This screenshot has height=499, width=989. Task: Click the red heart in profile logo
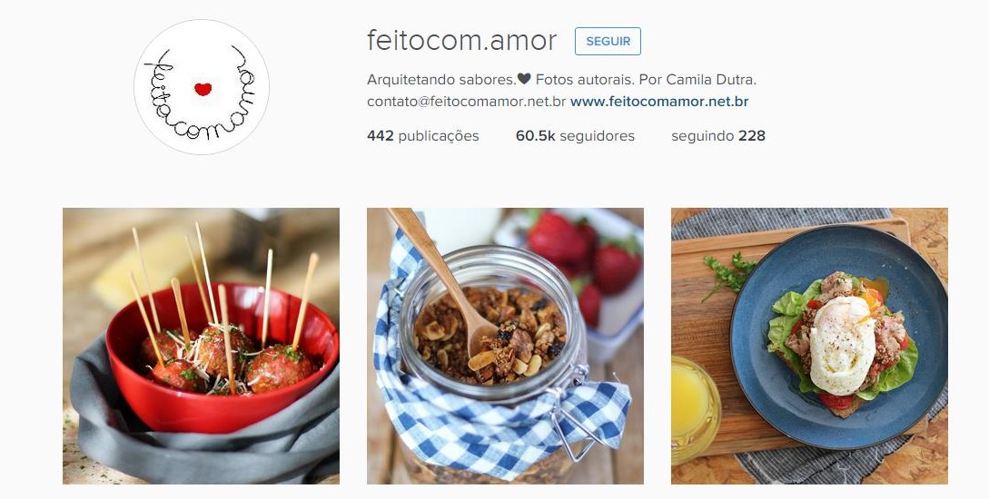[x=203, y=90]
